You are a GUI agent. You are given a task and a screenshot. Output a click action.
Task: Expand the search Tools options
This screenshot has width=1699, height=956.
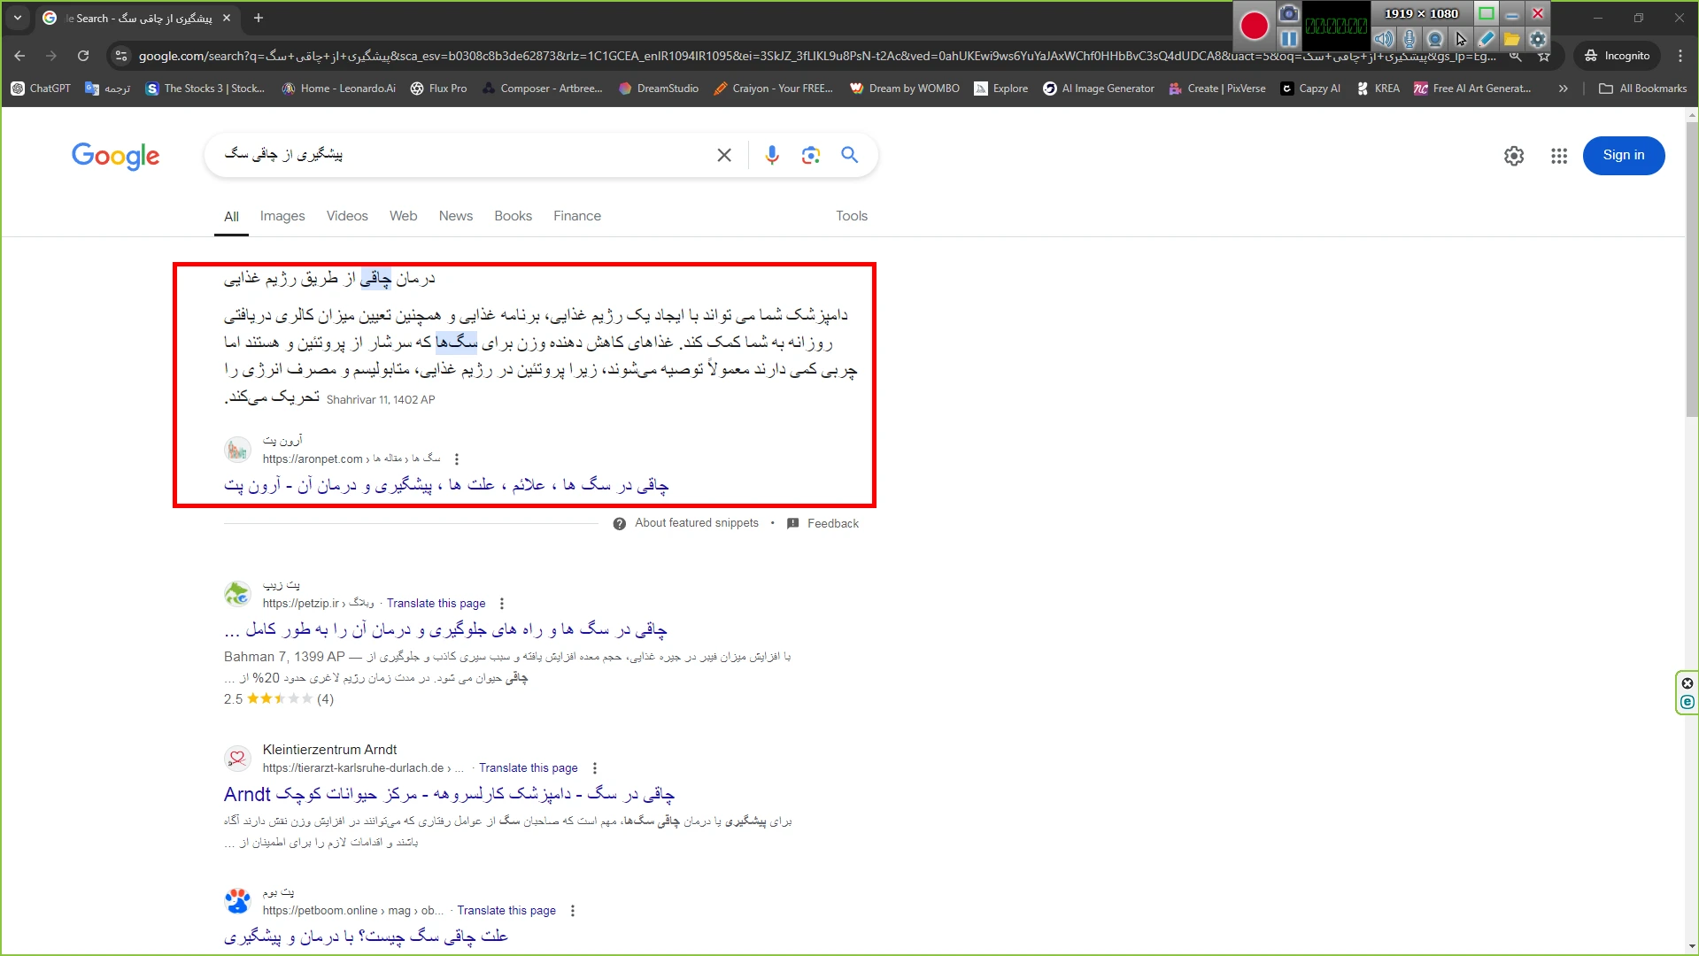pos(851,216)
